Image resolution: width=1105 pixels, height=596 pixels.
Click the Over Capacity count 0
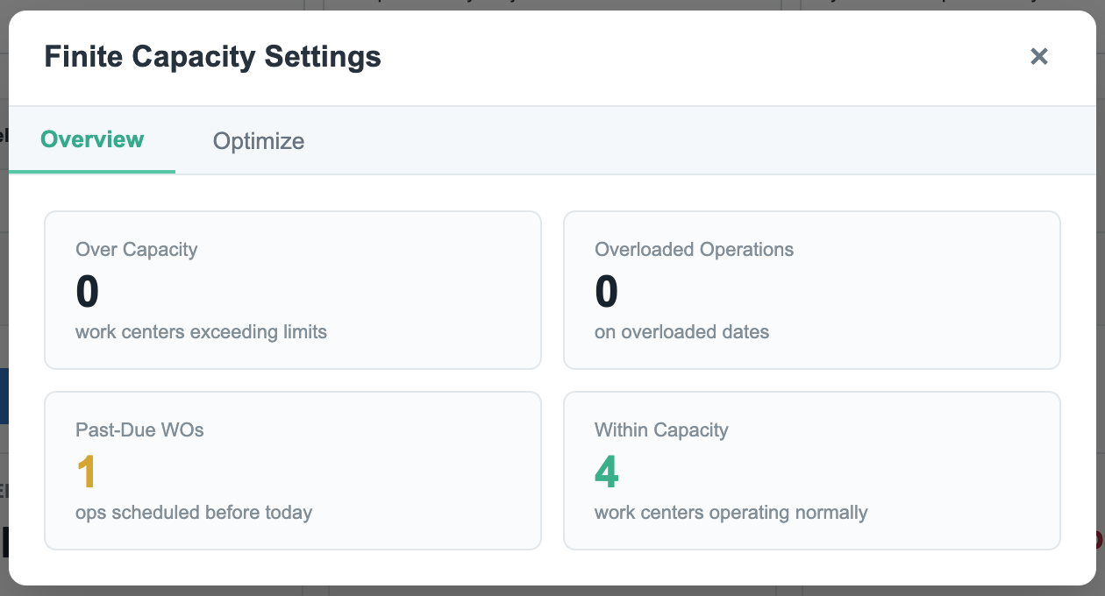pos(88,291)
